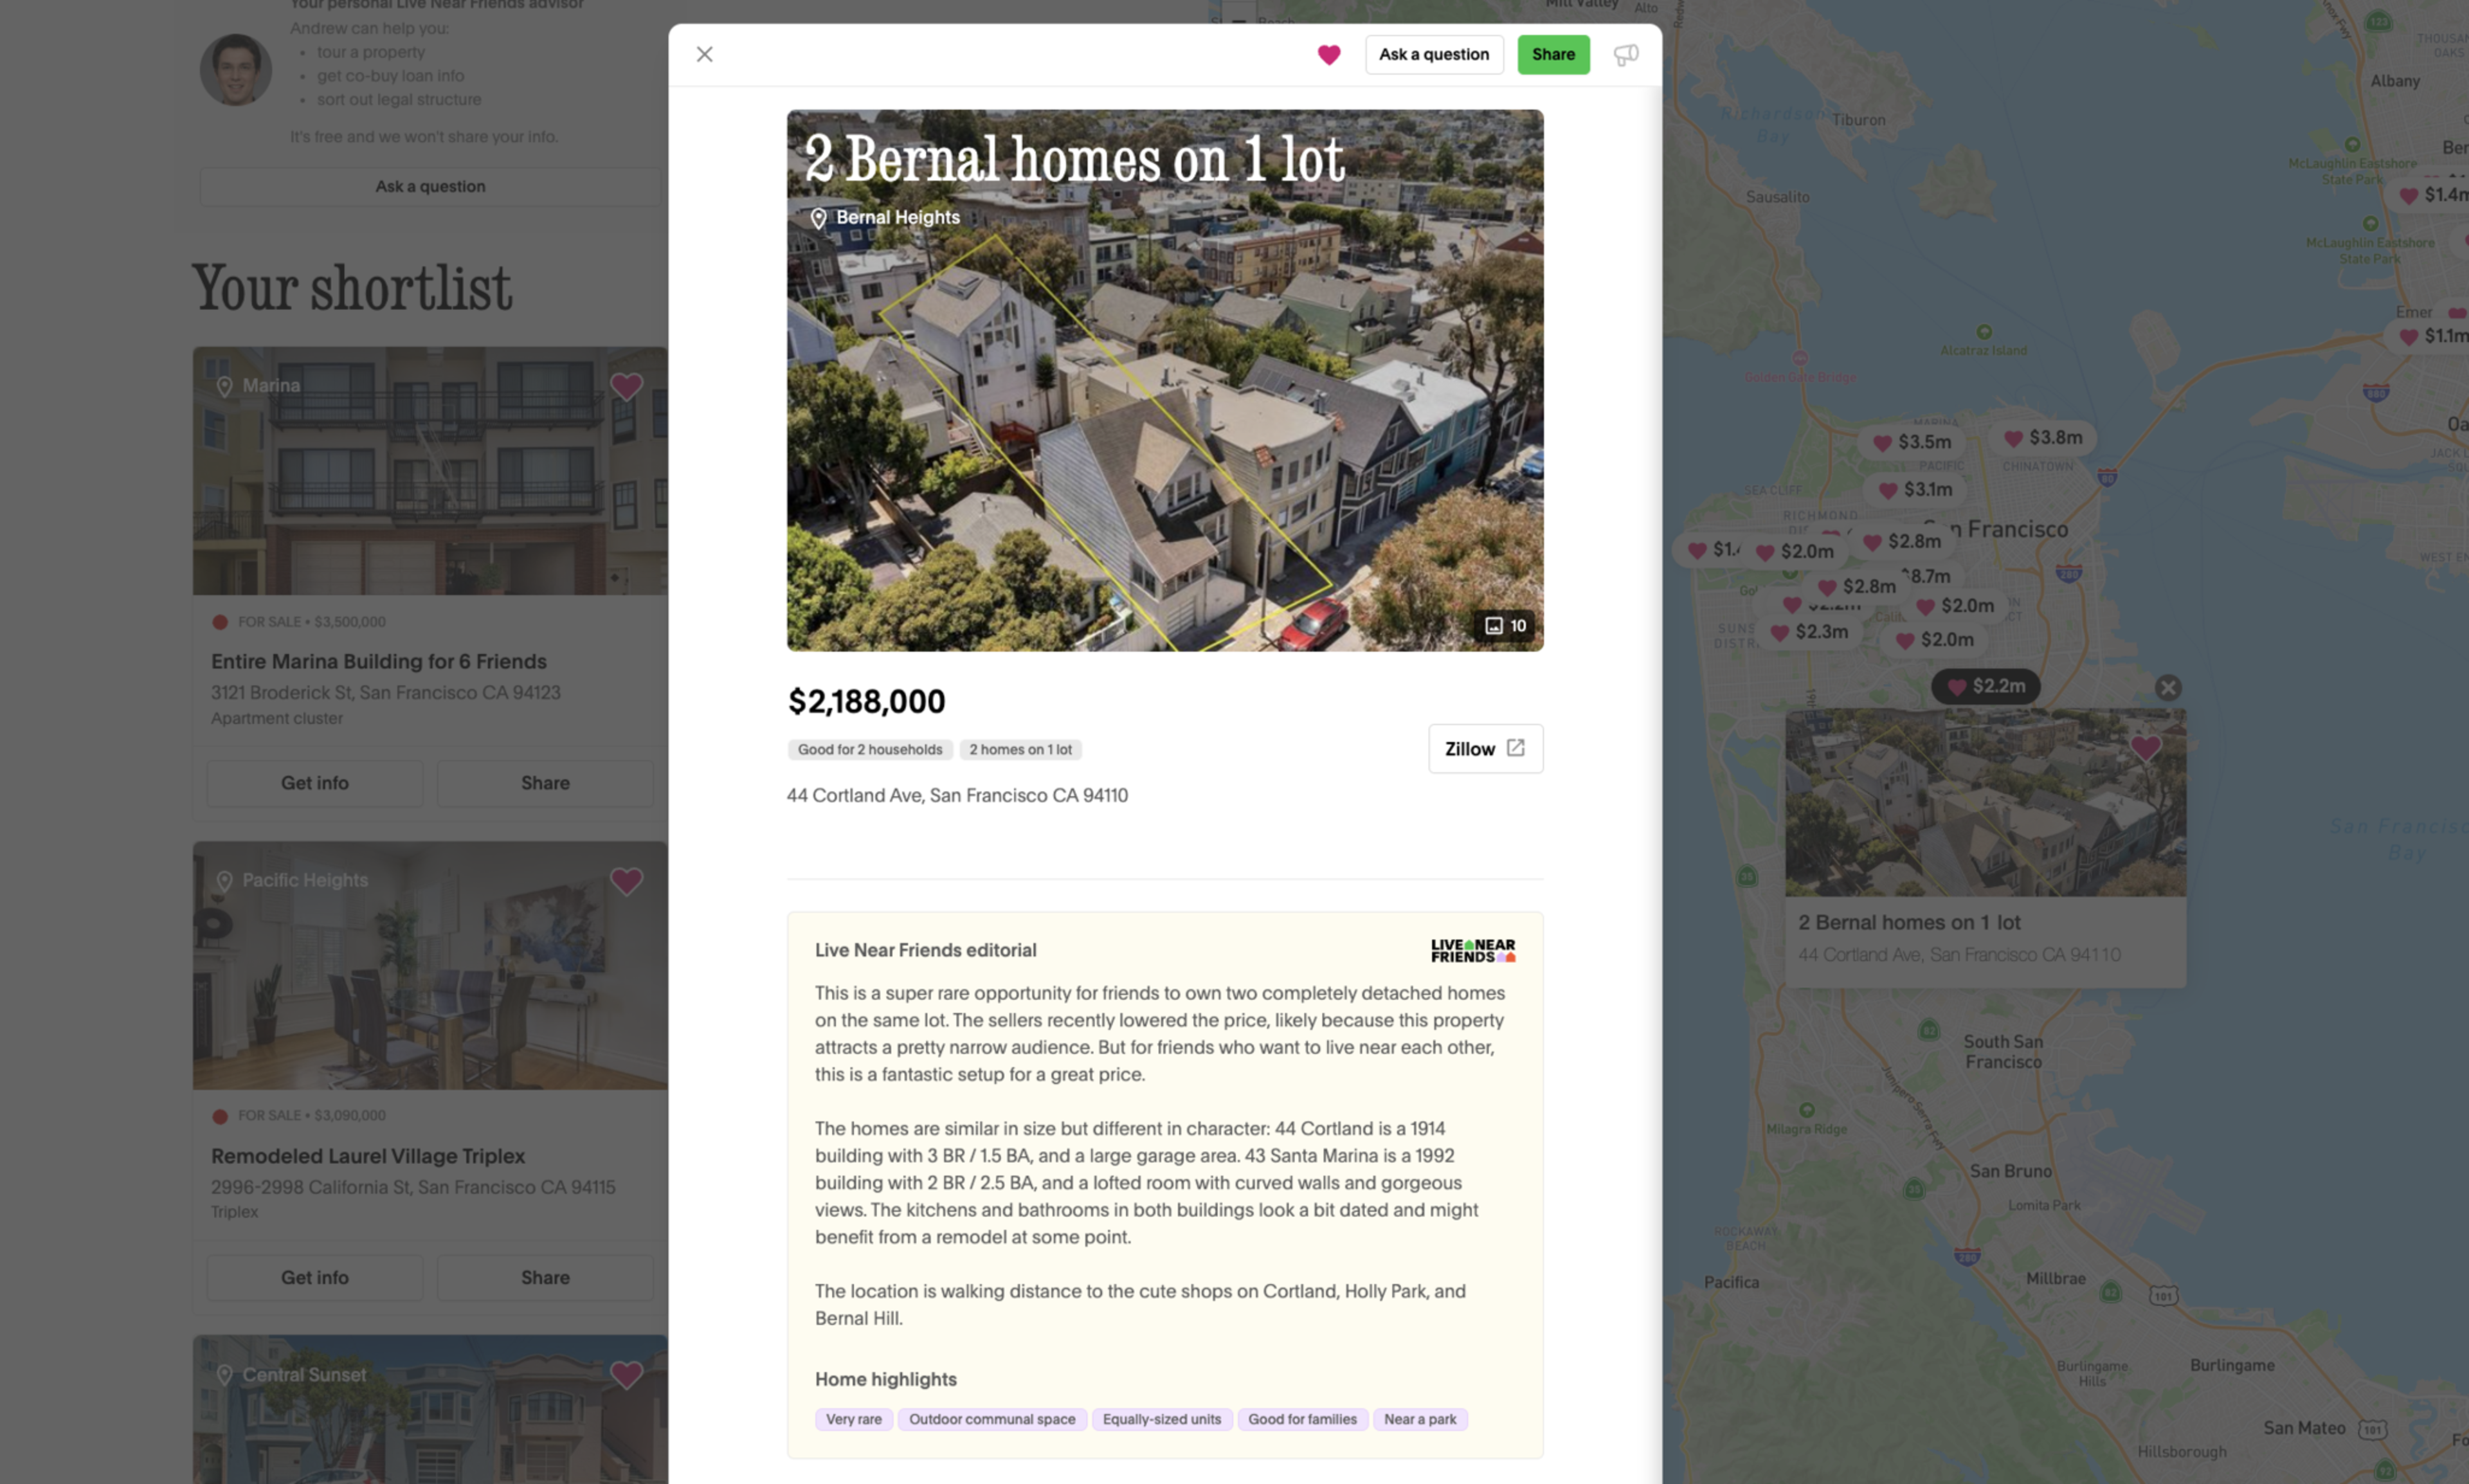Click the Very rare highlight tag
This screenshot has height=1484, width=2469.
pos(853,1419)
